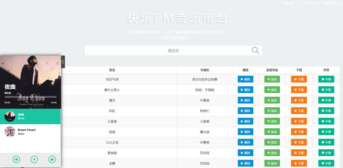343x168 pixels.
Task: Get external link for 告白气球
Action: [326, 79]
